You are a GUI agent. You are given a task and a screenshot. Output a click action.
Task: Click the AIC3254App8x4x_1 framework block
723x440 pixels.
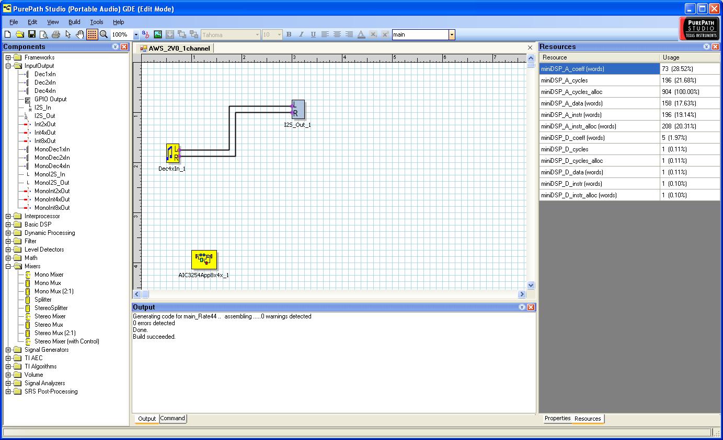point(204,260)
